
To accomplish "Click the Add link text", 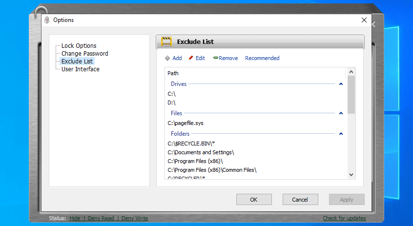I will pyautogui.click(x=177, y=58).
